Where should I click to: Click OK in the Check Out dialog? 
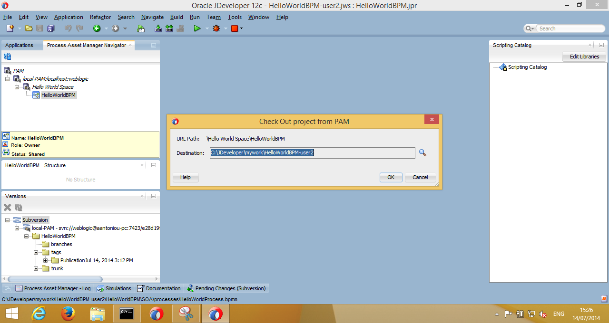(390, 177)
